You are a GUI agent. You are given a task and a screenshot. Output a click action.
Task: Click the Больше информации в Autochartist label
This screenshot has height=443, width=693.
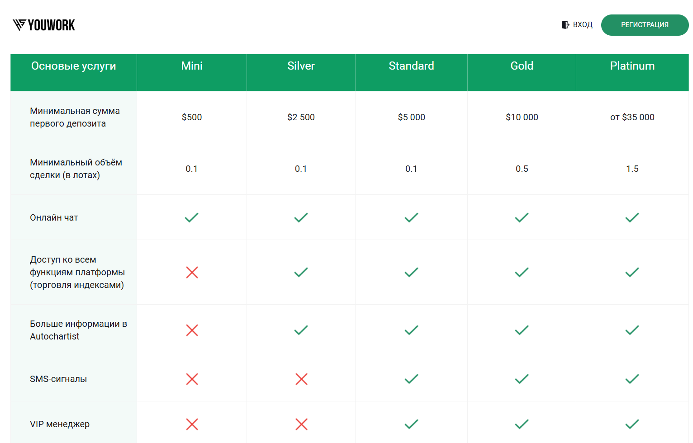pos(78,330)
